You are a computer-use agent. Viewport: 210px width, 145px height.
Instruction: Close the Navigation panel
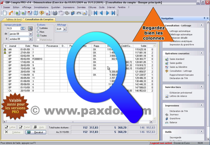point(208,18)
